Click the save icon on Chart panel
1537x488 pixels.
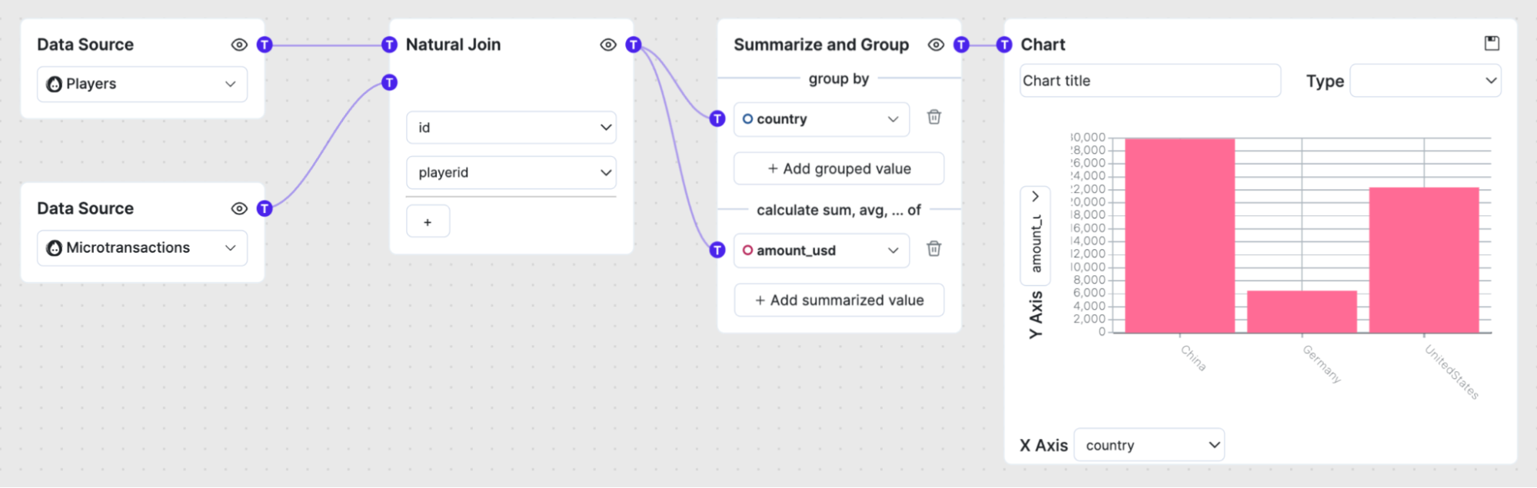click(x=1491, y=44)
